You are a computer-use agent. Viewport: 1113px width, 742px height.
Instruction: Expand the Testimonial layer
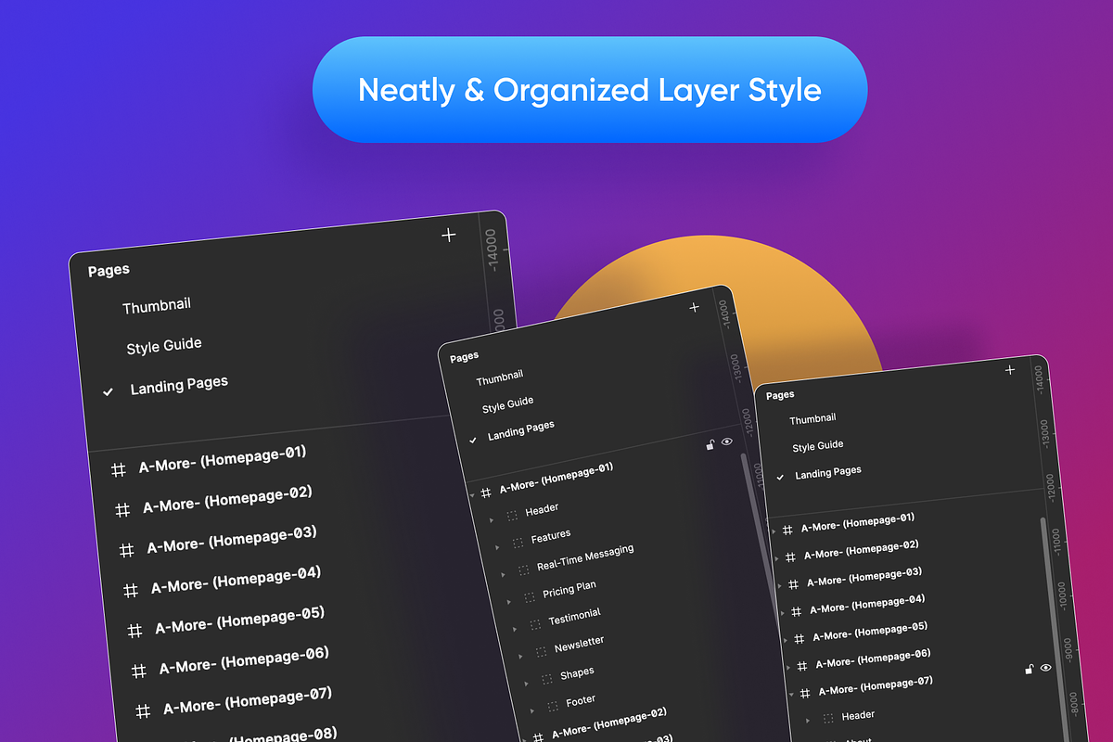[515, 629]
